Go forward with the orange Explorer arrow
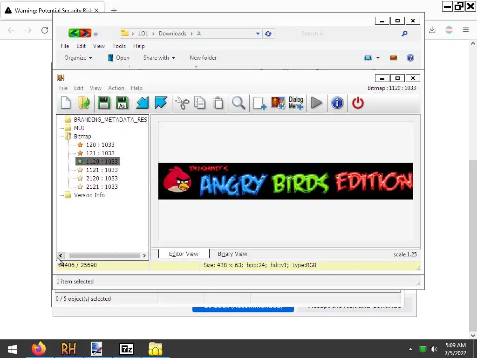The width and height of the screenshot is (477, 358). coord(86,33)
